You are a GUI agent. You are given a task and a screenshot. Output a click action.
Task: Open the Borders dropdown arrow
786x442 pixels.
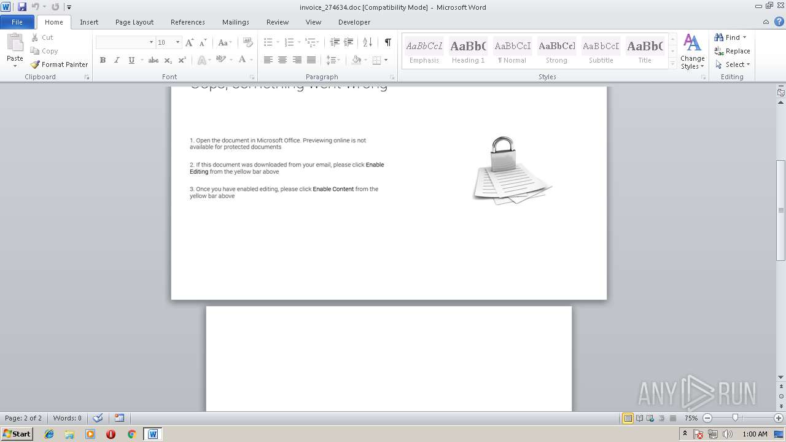coord(386,60)
